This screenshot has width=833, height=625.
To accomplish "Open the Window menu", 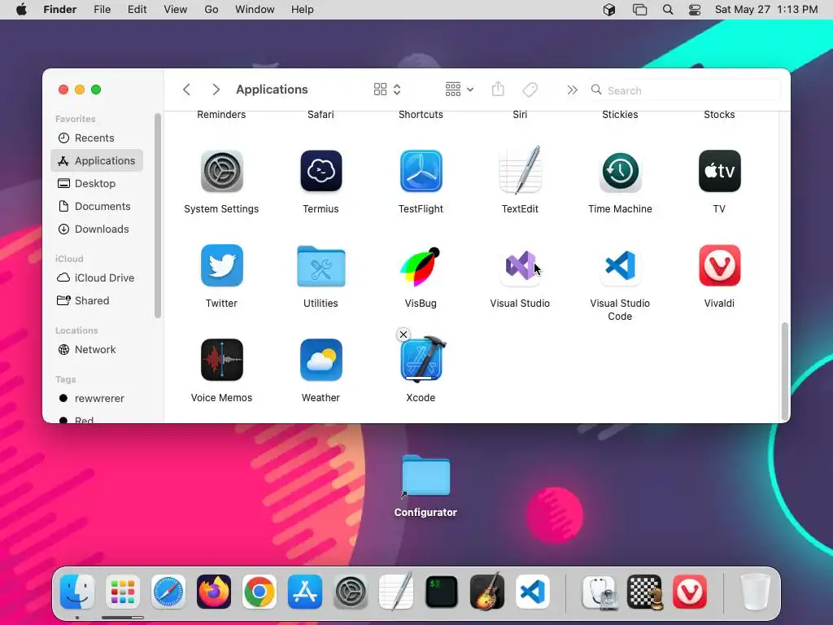I will point(255,10).
